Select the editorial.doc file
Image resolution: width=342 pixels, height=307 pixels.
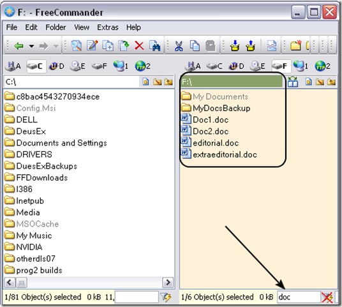pos(210,143)
